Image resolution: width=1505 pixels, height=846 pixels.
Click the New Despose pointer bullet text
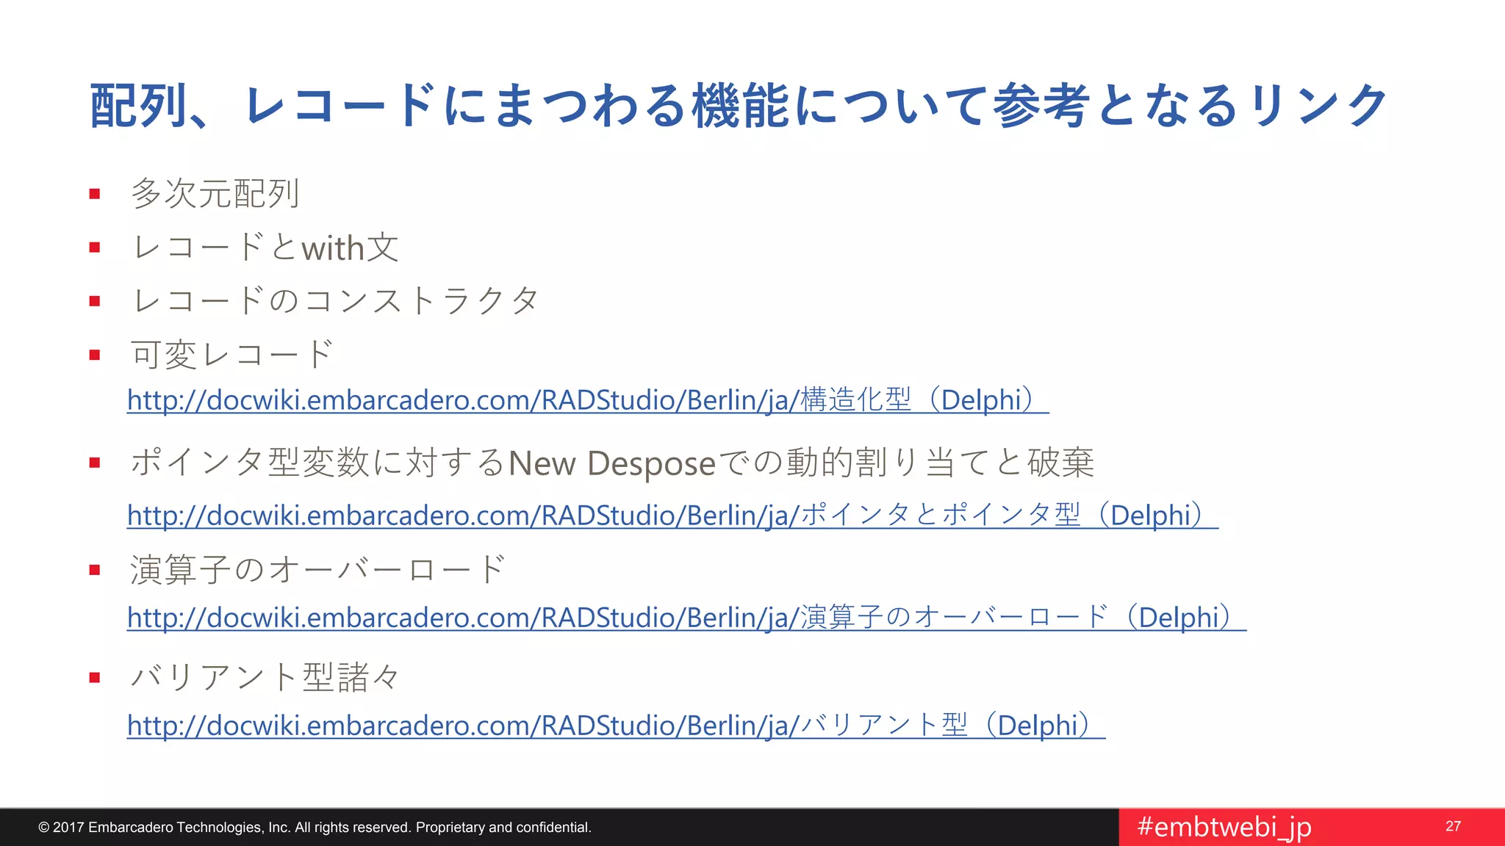611,463
